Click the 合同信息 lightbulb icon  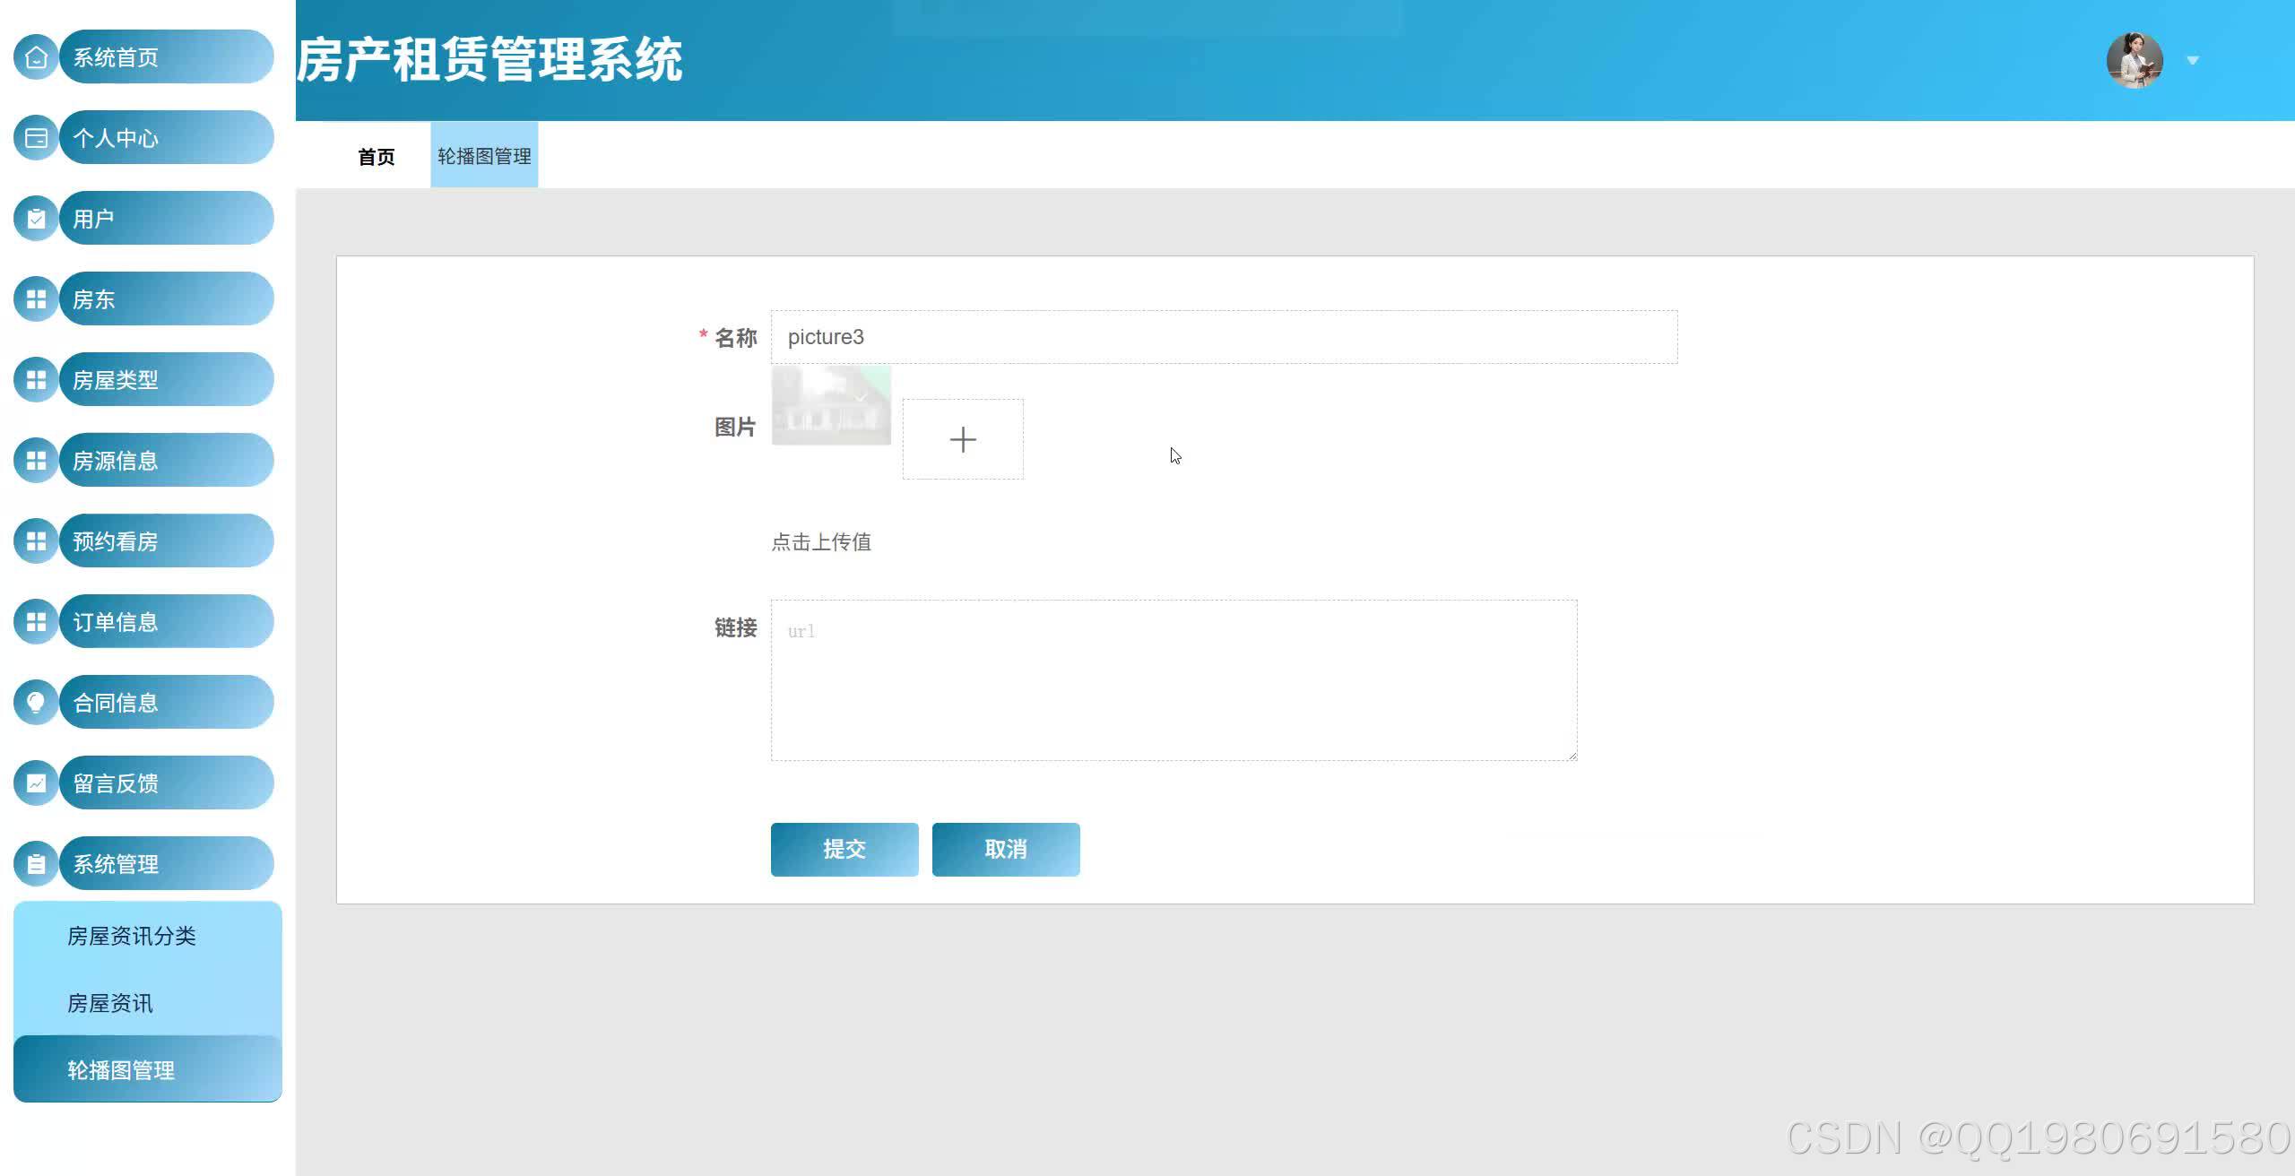point(35,701)
